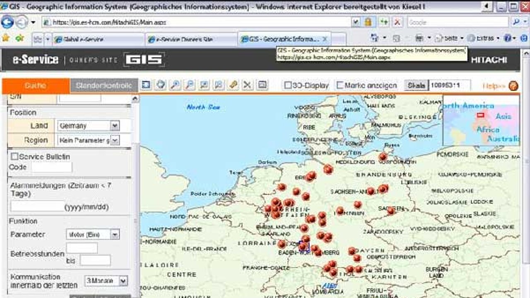530x298 pixels.
Task: Click the X clear tool in map toolbar
Action: coord(247,85)
